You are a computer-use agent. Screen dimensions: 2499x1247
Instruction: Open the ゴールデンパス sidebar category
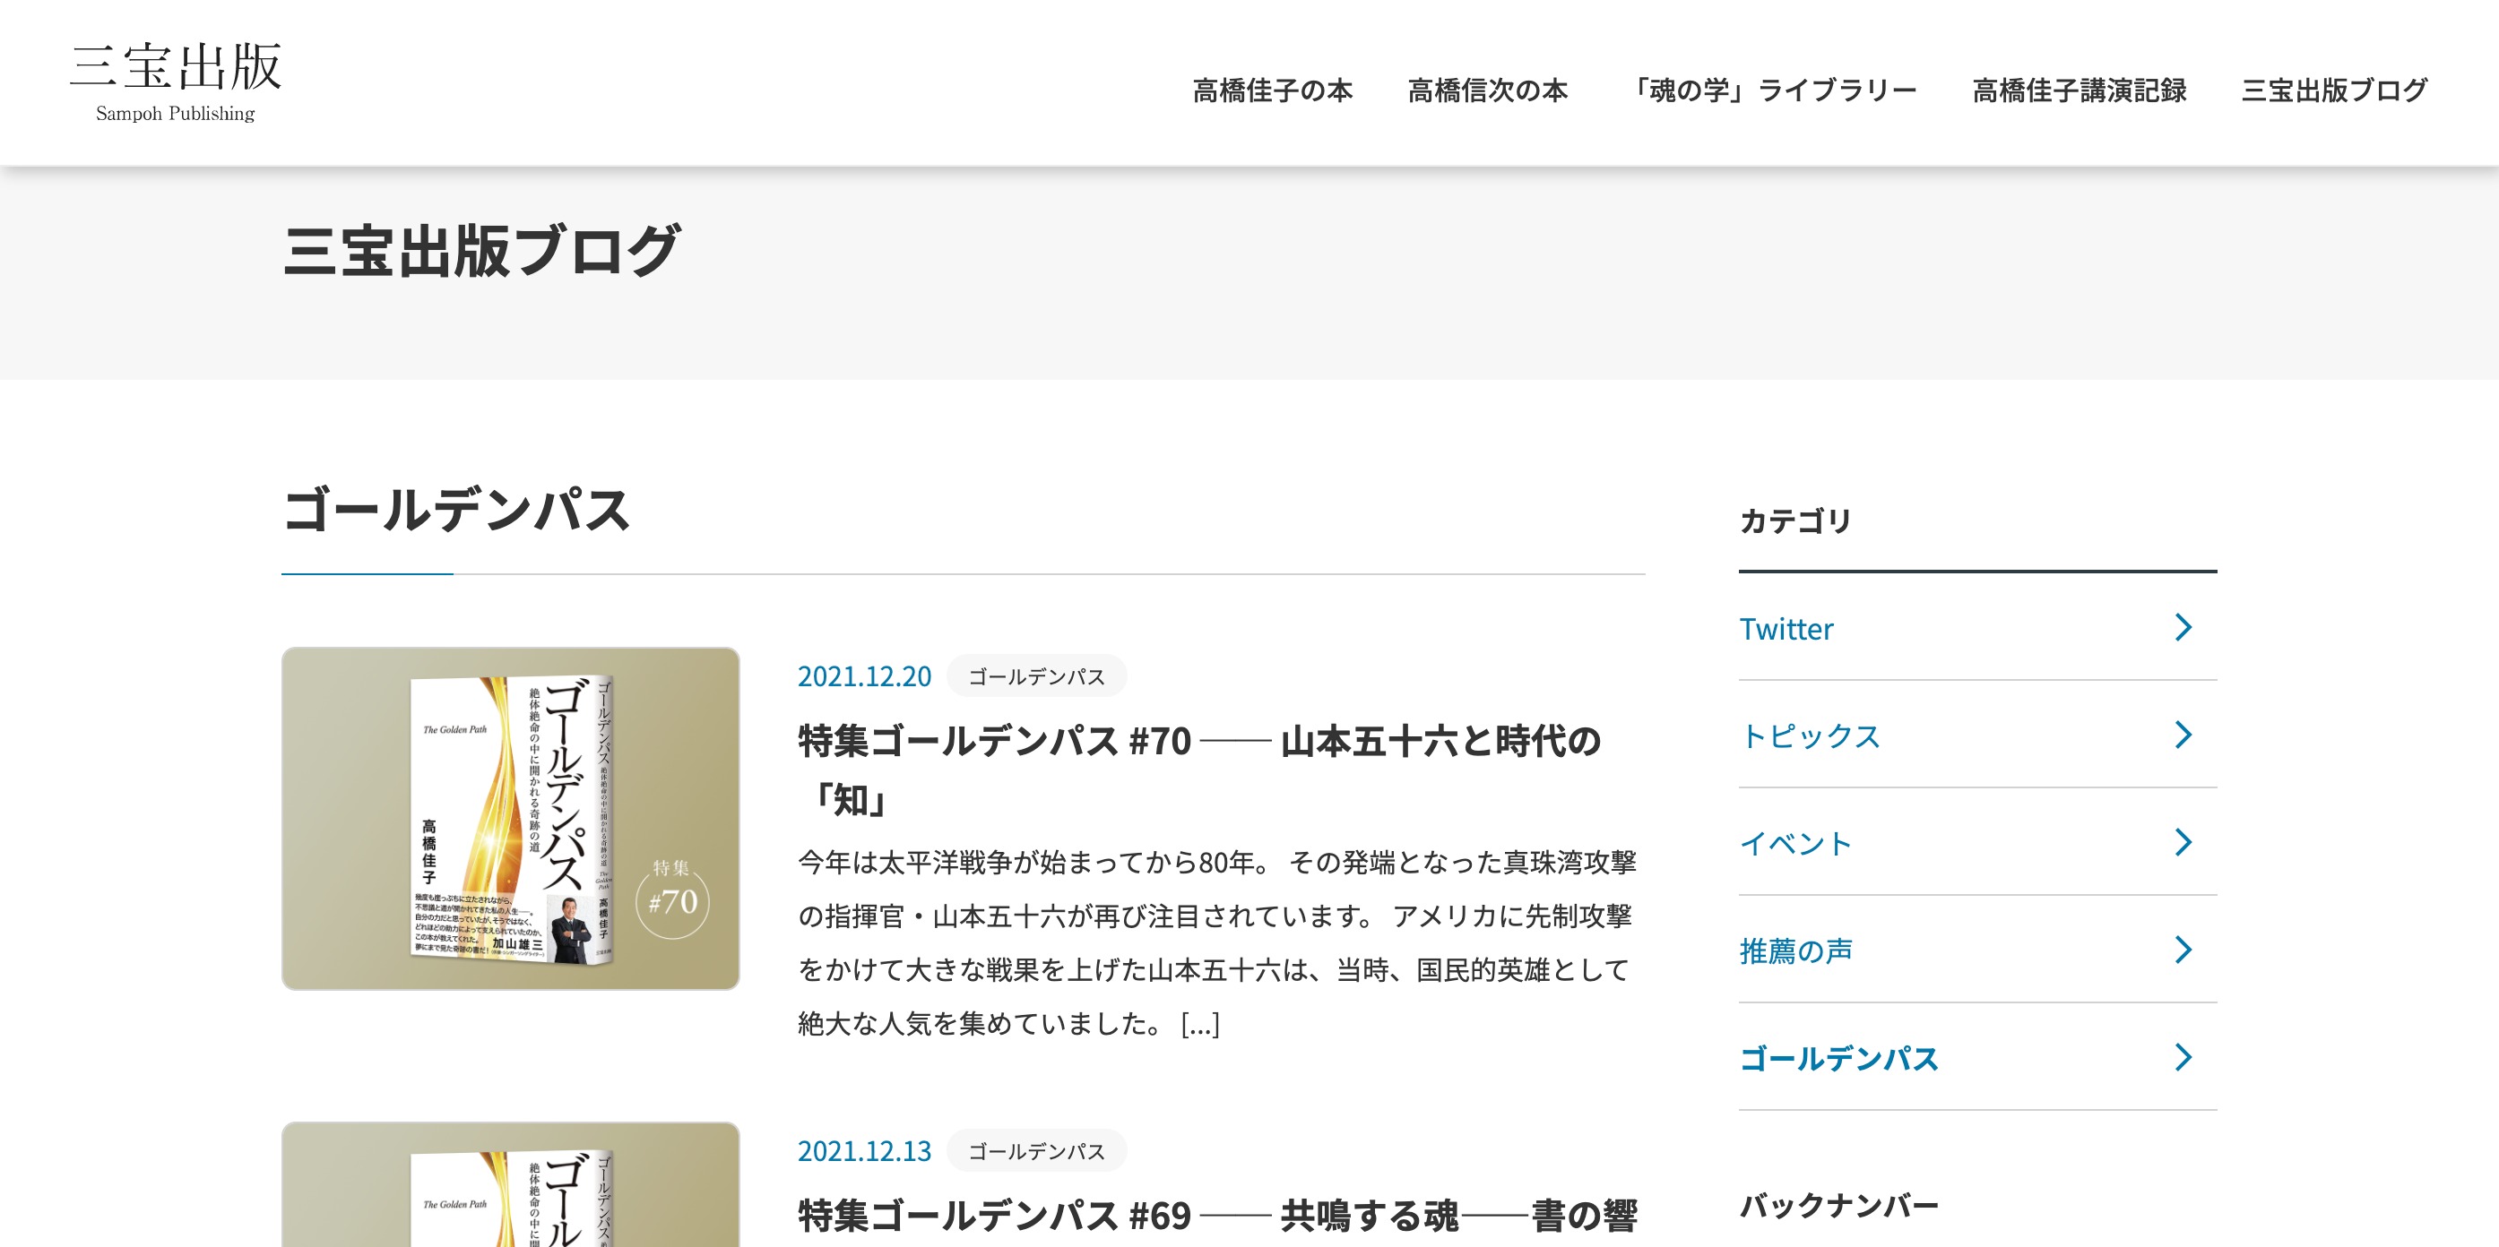point(1839,1059)
